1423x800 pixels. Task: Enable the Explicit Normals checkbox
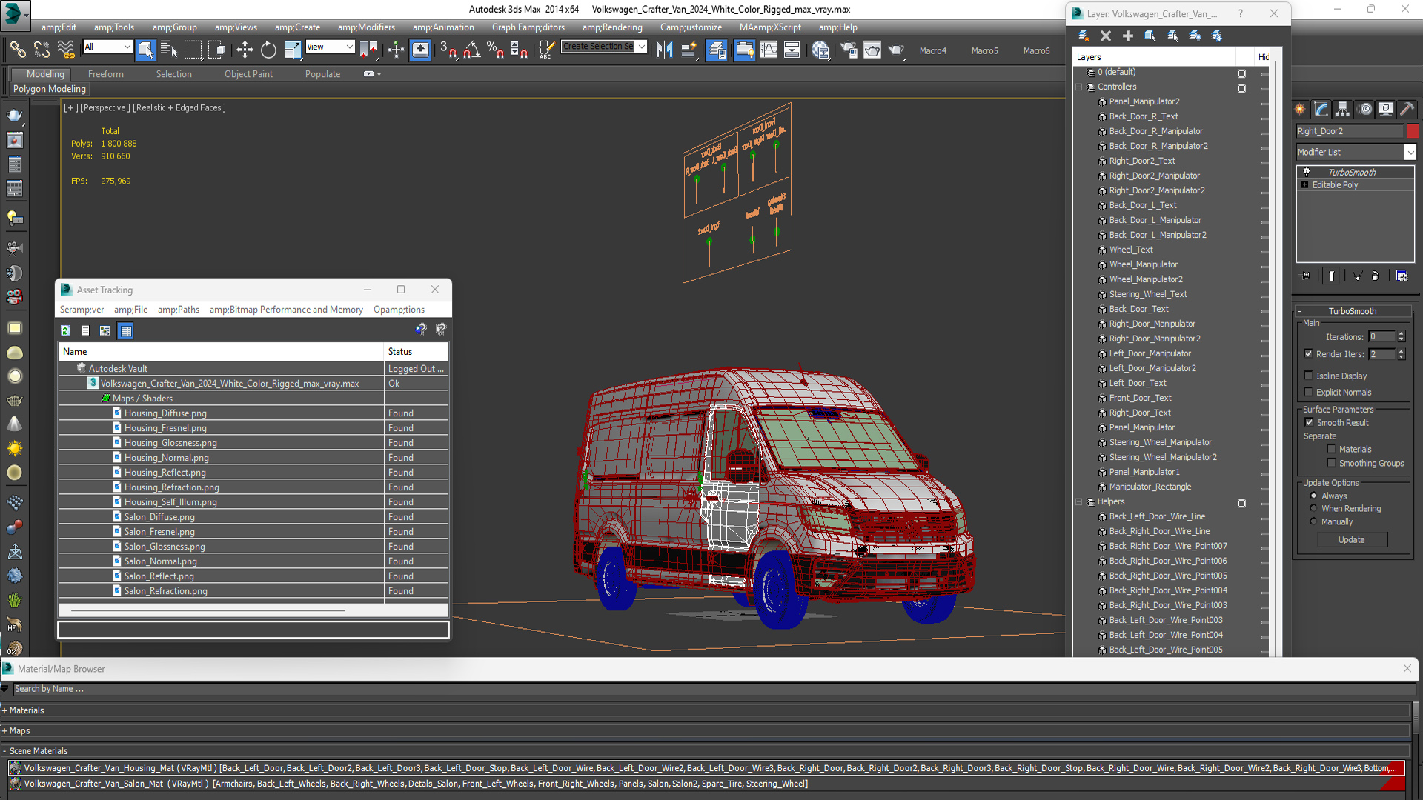click(1308, 393)
